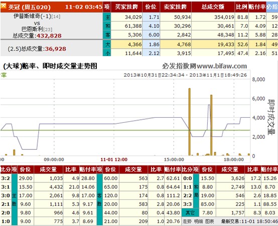Open the 走势 trend view

point(187,221)
